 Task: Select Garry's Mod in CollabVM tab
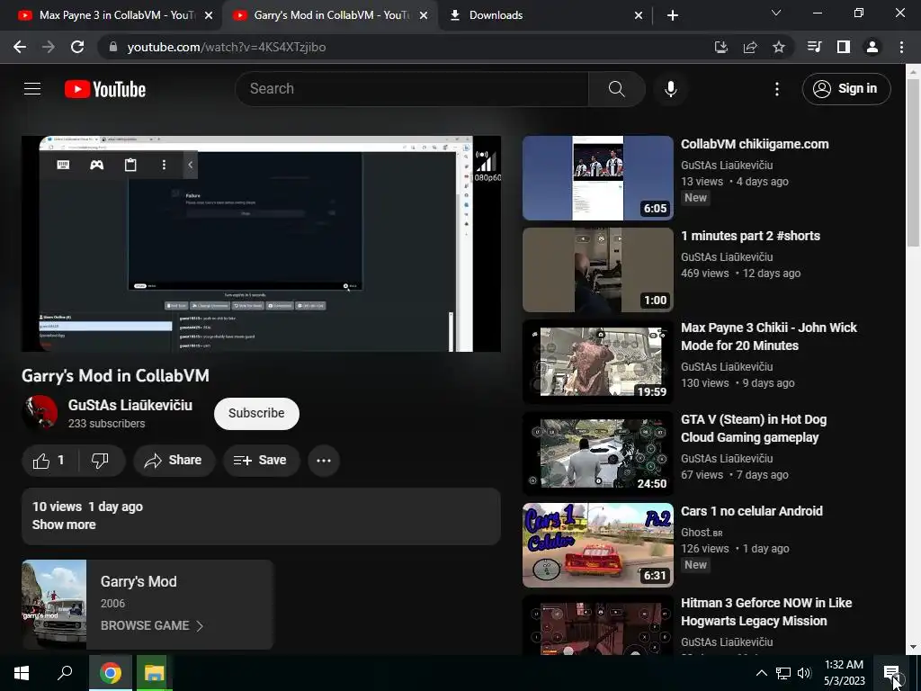point(329,15)
